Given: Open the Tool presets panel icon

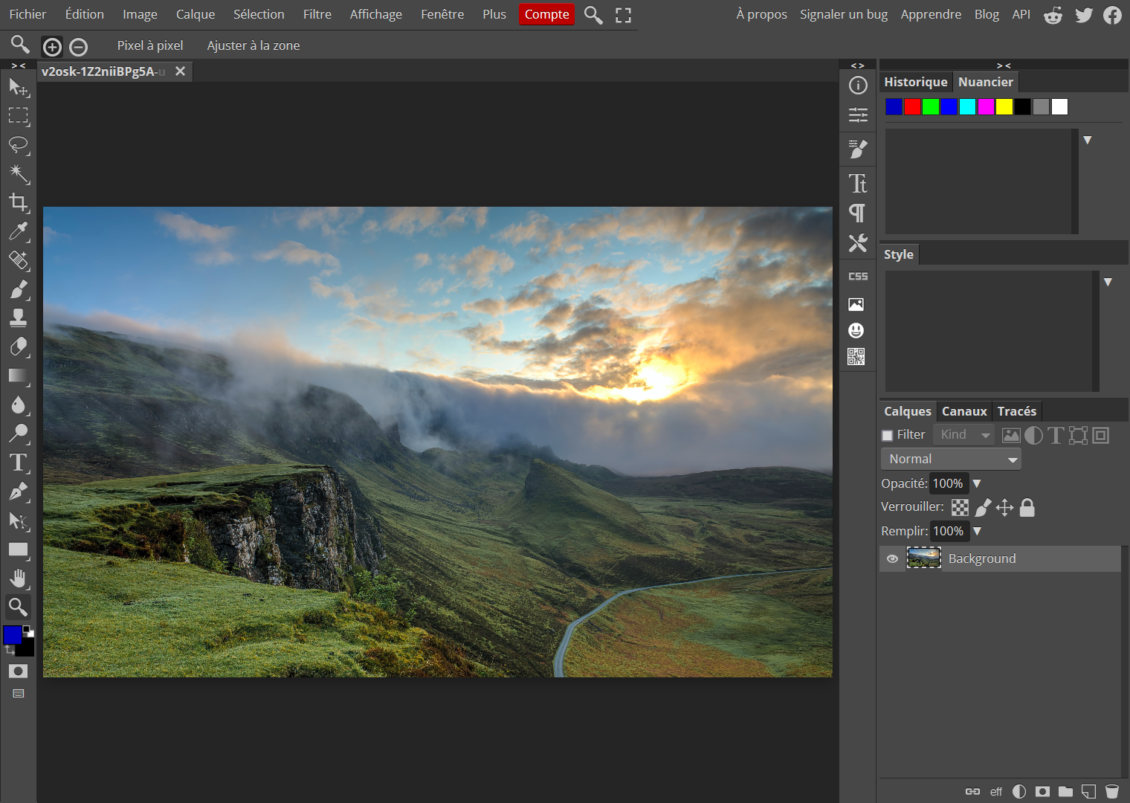Looking at the screenshot, I should [858, 243].
